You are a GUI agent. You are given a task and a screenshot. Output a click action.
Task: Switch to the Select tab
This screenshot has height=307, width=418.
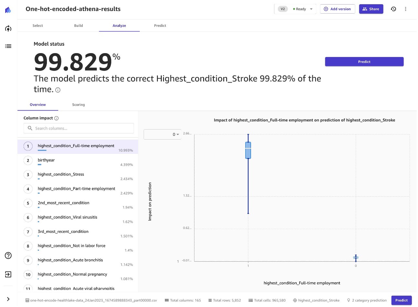tap(38, 26)
